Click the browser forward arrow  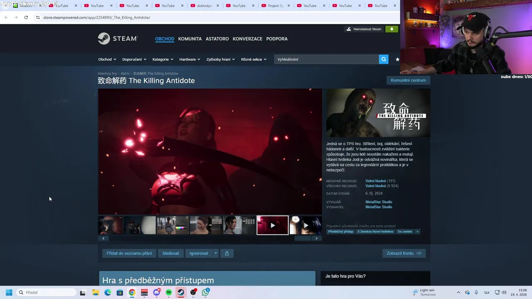coord(16,17)
